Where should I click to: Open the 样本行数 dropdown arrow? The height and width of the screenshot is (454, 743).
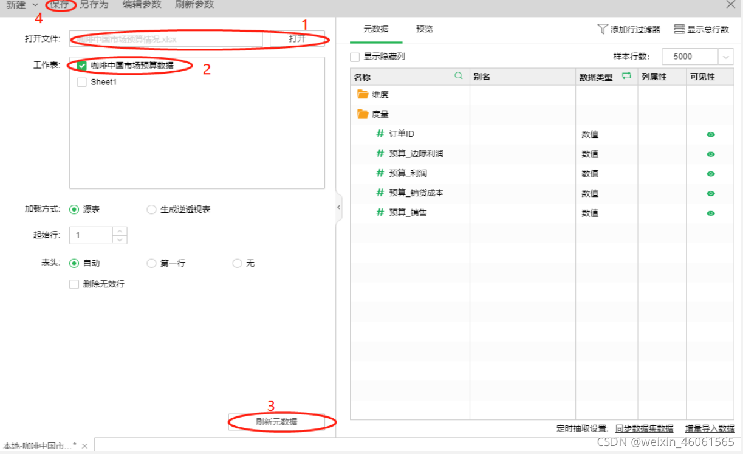tap(726, 57)
